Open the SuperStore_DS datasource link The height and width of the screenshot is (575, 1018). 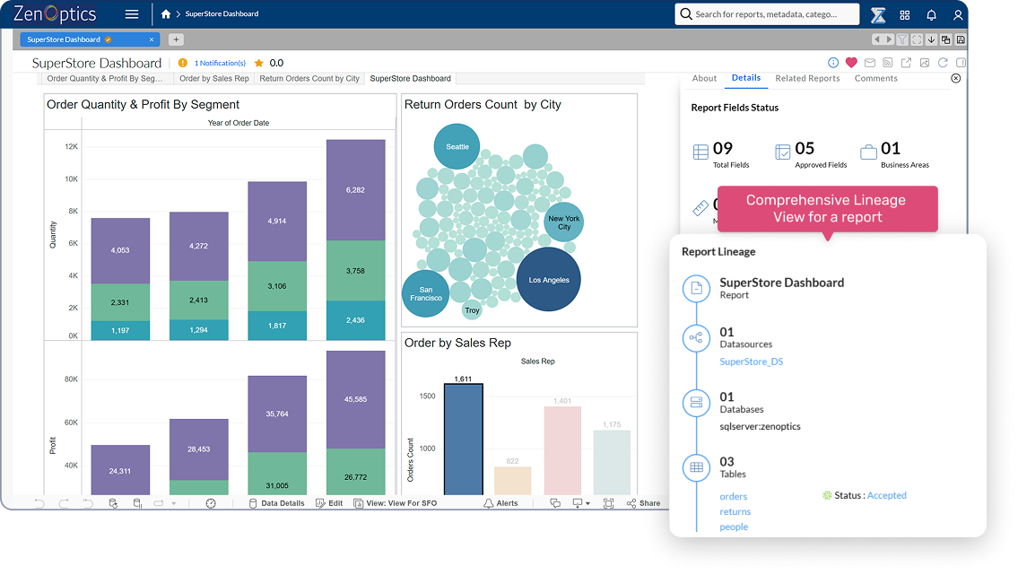[x=751, y=362]
